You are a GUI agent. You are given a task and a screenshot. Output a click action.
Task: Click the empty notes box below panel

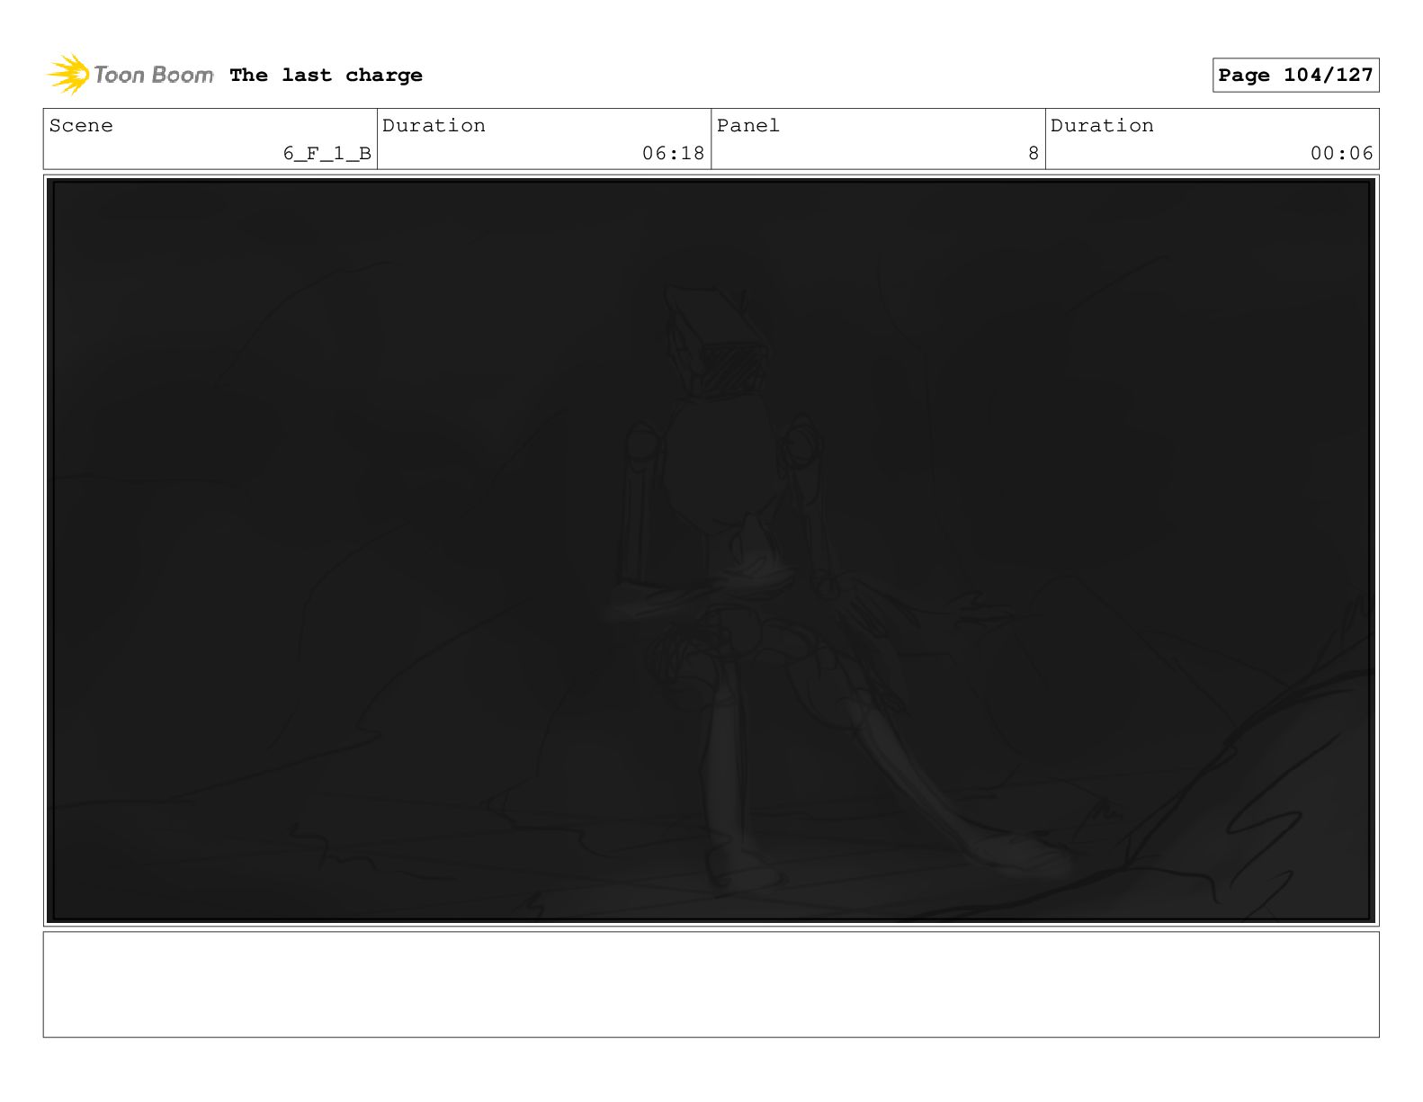(x=711, y=984)
